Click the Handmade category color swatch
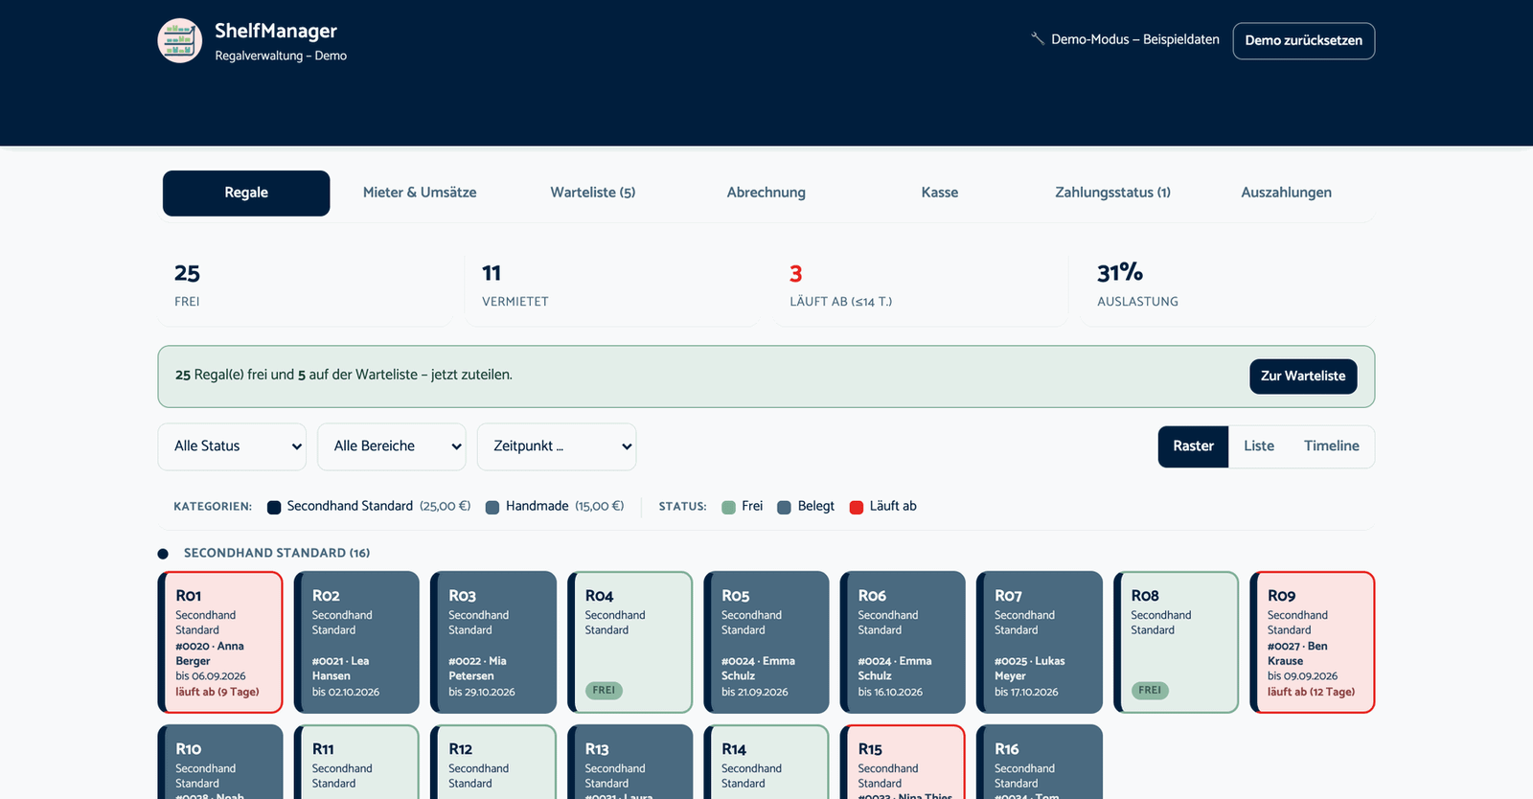The image size is (1533, 799). coord(492,508)
